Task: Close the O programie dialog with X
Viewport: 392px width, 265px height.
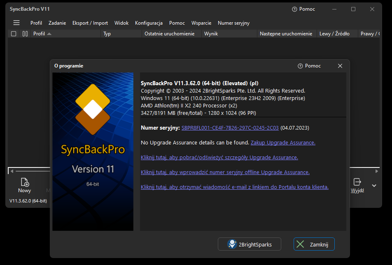Action: click(340, 66)
